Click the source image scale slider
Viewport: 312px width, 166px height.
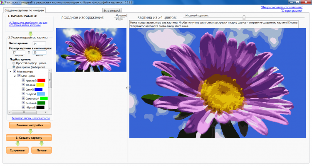tap(119, 18)
